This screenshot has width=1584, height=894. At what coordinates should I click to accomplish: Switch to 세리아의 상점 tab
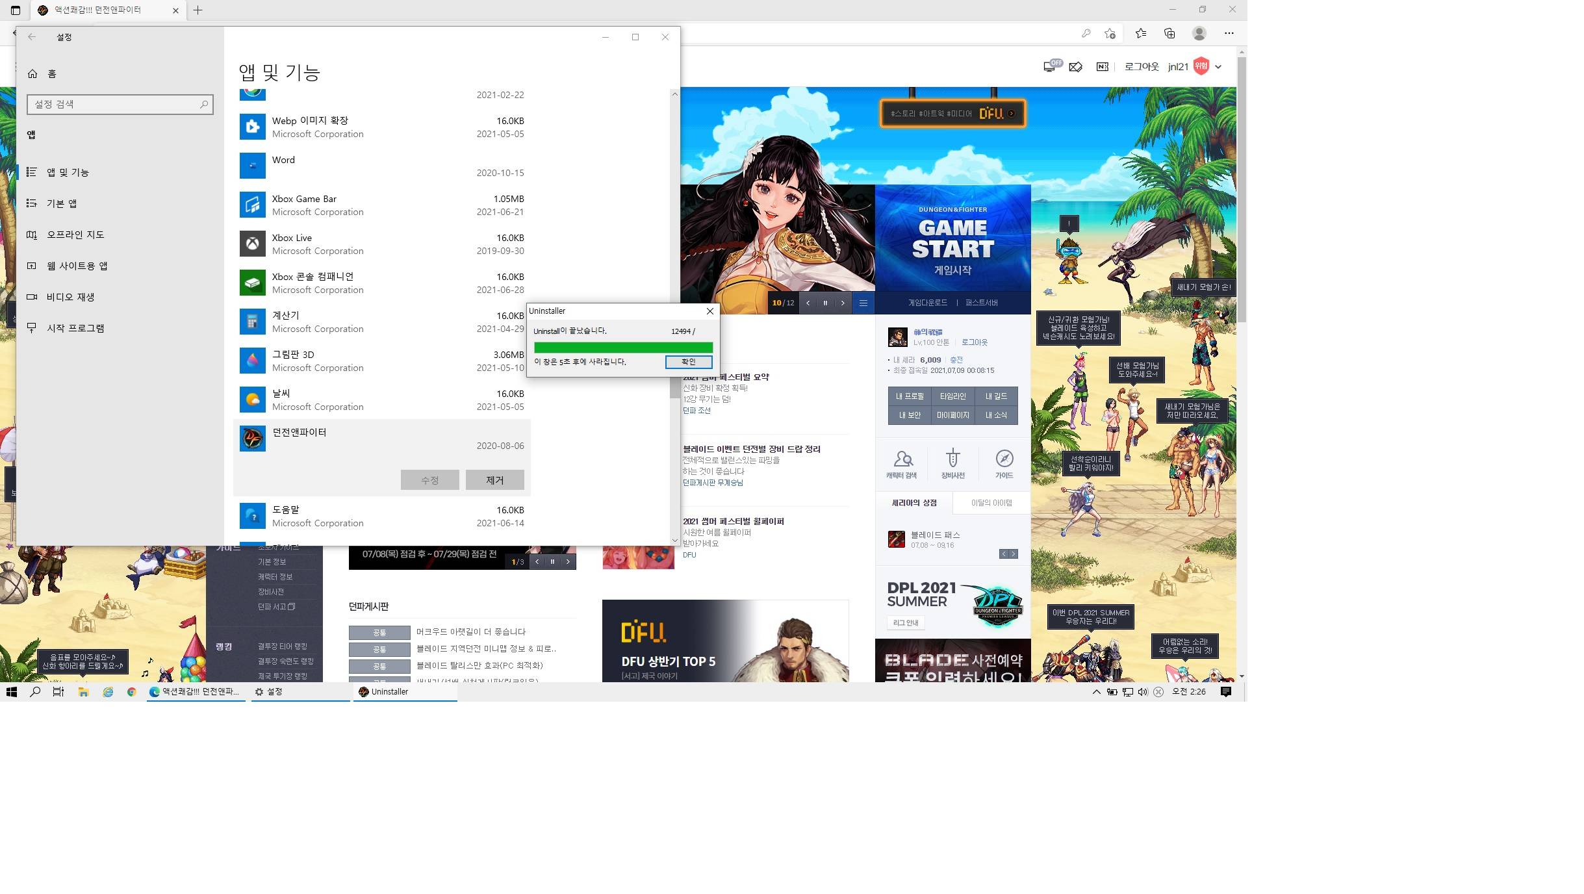point(914,503)
